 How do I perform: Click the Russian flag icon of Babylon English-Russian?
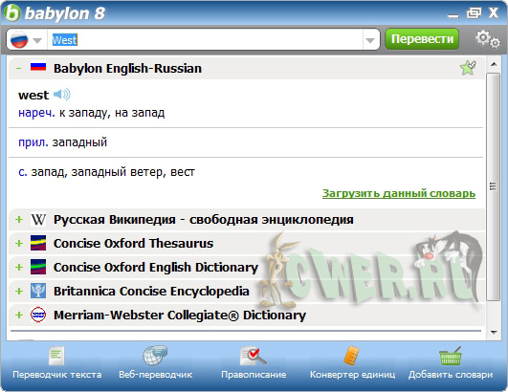pos(38,67)
